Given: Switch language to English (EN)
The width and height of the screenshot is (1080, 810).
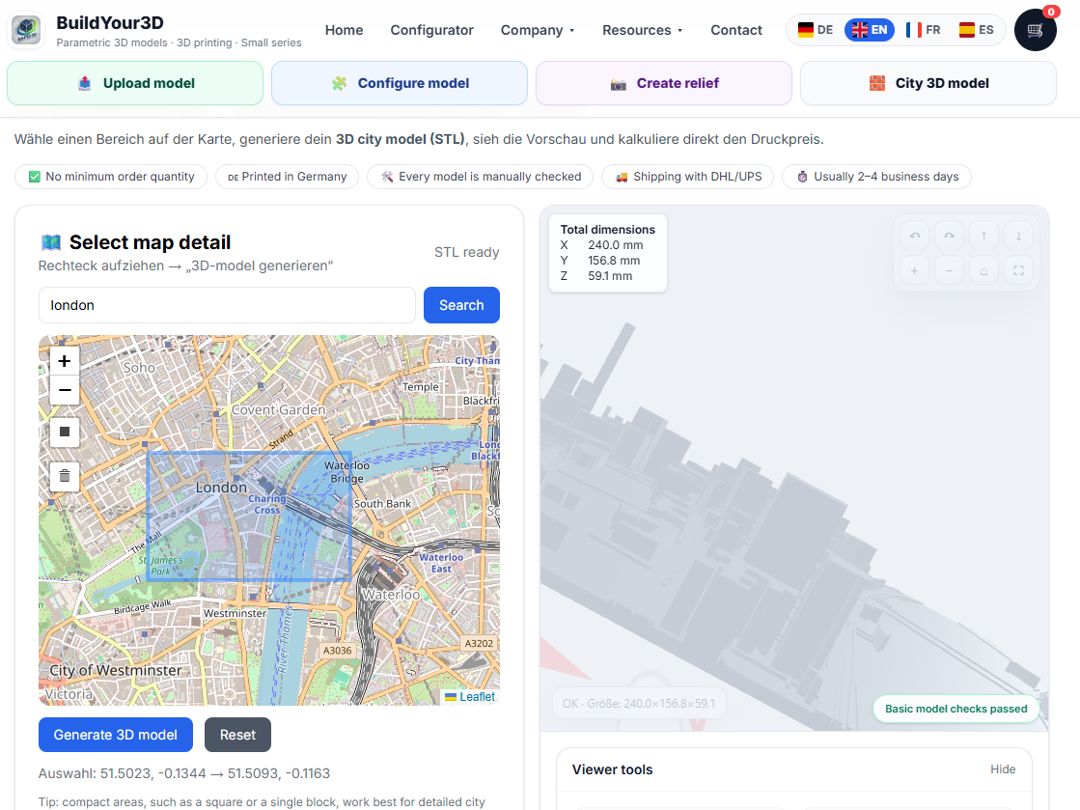Looking at the screenshot, I should pos(870,30).
